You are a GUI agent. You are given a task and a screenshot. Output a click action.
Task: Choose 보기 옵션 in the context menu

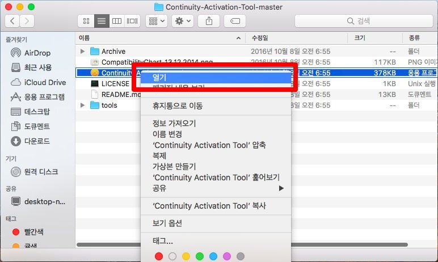click(216, 223)
